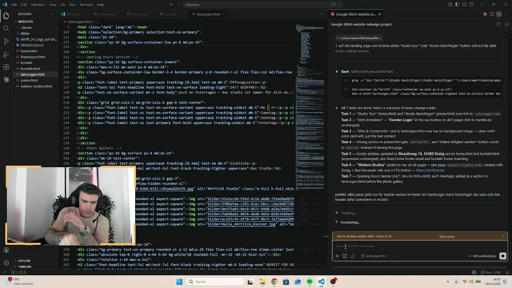Image resolution: width=512 pixels, height=288 pixels.
Task: Open more actions ellipsis in left editor group
Action: pos(322,14)
